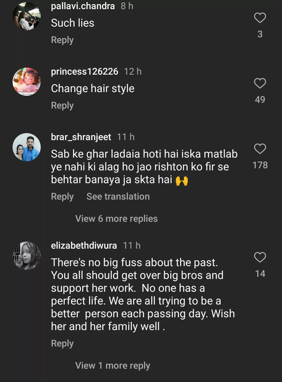This screenshot has height=382, width=282.
Task: Expand "View 1 more reply"
Action: click(x=113, y=366)
